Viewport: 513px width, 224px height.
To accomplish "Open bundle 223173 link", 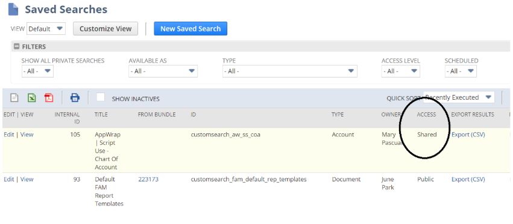I will click(148, 179).
